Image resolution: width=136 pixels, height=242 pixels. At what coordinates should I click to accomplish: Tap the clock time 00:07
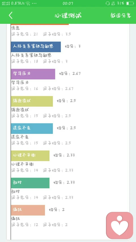(x=68, y=3)
